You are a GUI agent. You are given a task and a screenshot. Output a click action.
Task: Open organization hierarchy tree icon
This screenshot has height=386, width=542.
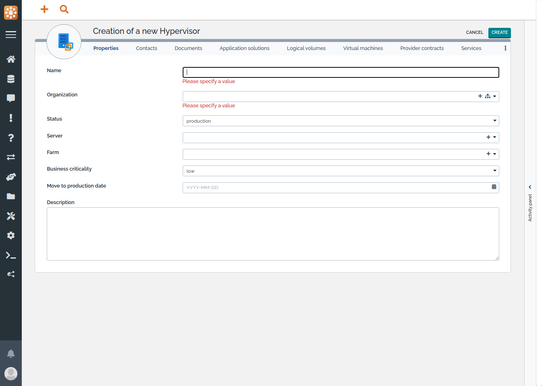[x=488, y=96]
